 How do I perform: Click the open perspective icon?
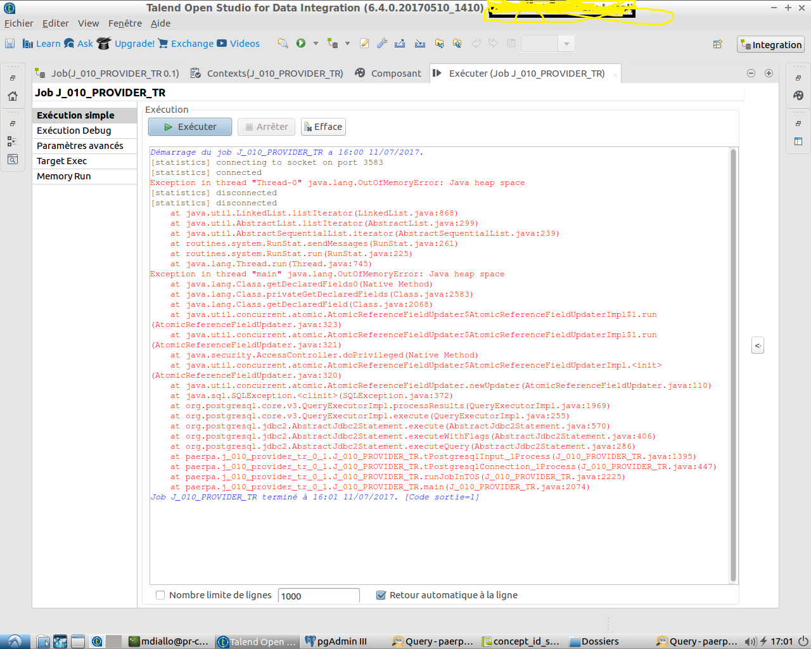[x=717, y=44]
